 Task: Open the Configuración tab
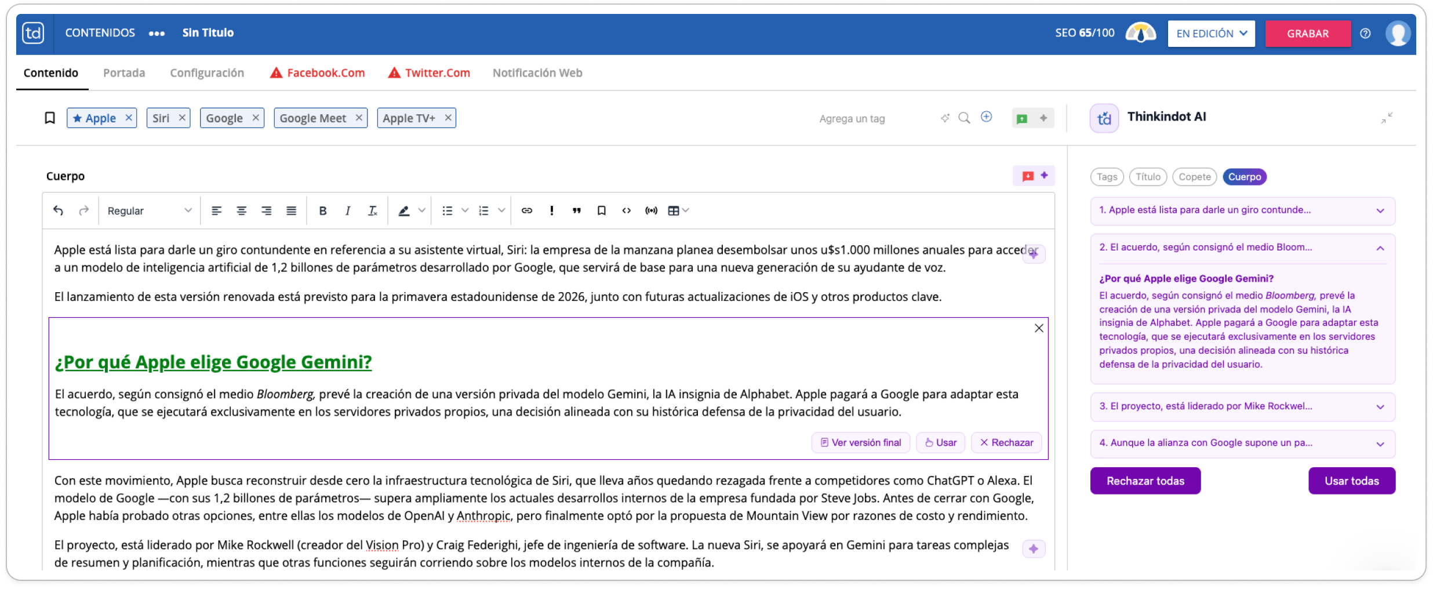tap(207, 73)
